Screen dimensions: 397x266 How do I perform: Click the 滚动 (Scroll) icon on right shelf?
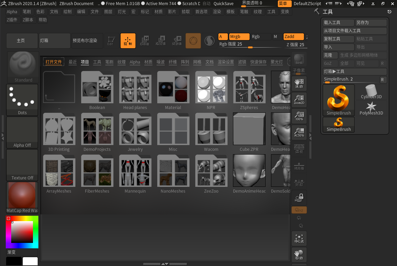[299, 83]
